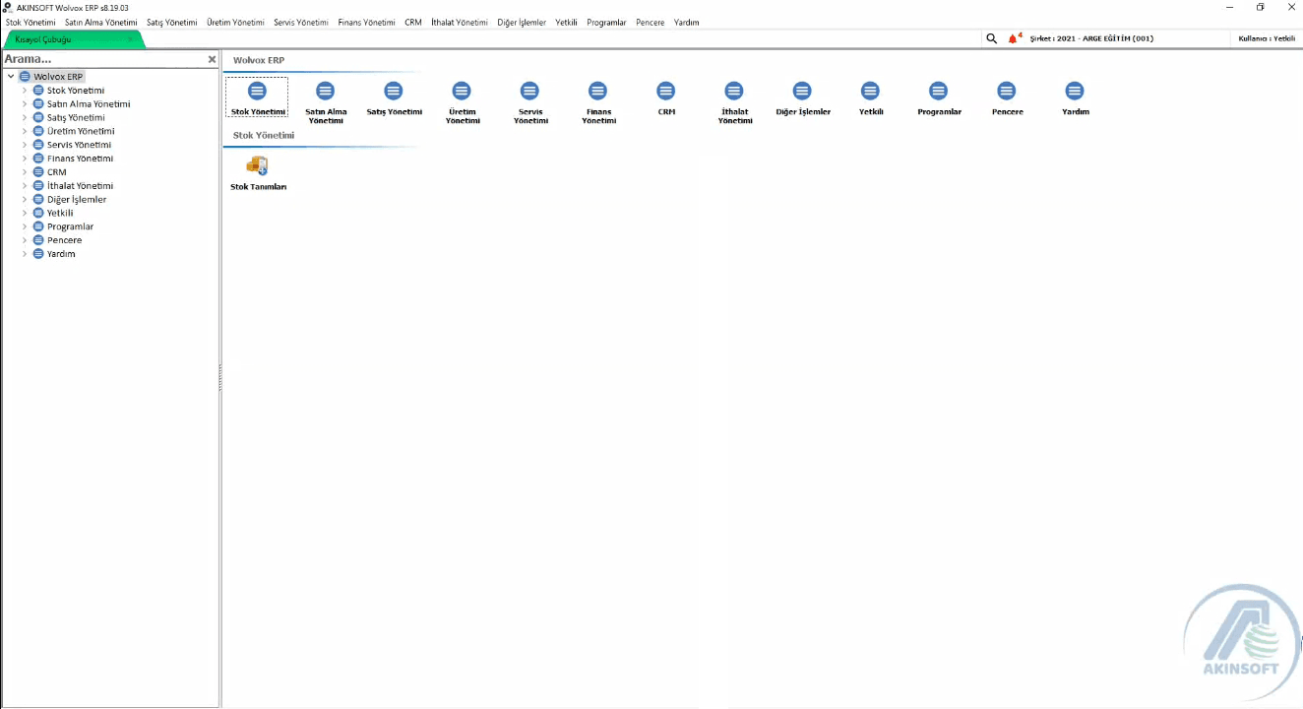This screenshot has height=709, width=1303.
Task: Click the Arama search field
Action: coord(103,59)
